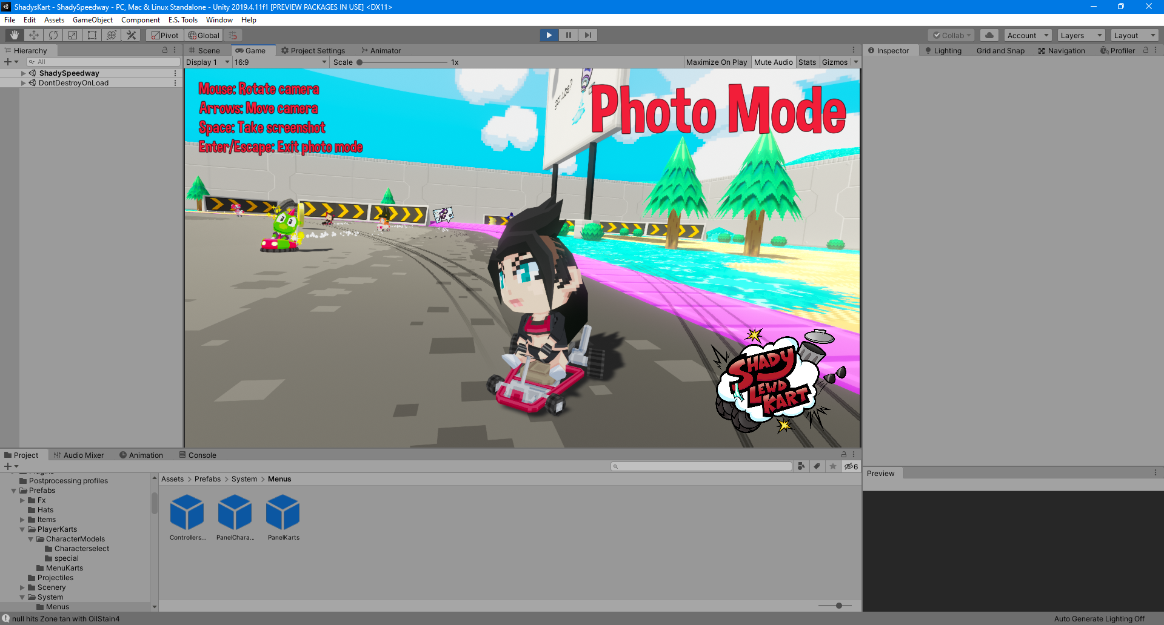1164x625 pixels.
Task: Open the Collab dropdown
Action: (951, 35)
